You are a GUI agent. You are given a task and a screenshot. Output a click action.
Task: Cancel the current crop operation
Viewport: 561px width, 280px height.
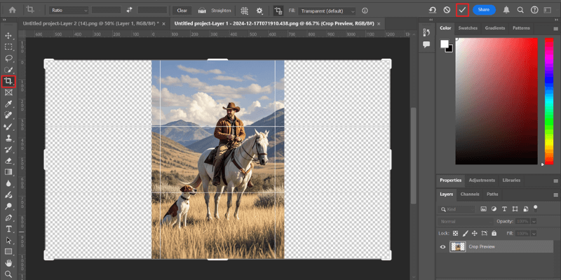tap(447, 10)
